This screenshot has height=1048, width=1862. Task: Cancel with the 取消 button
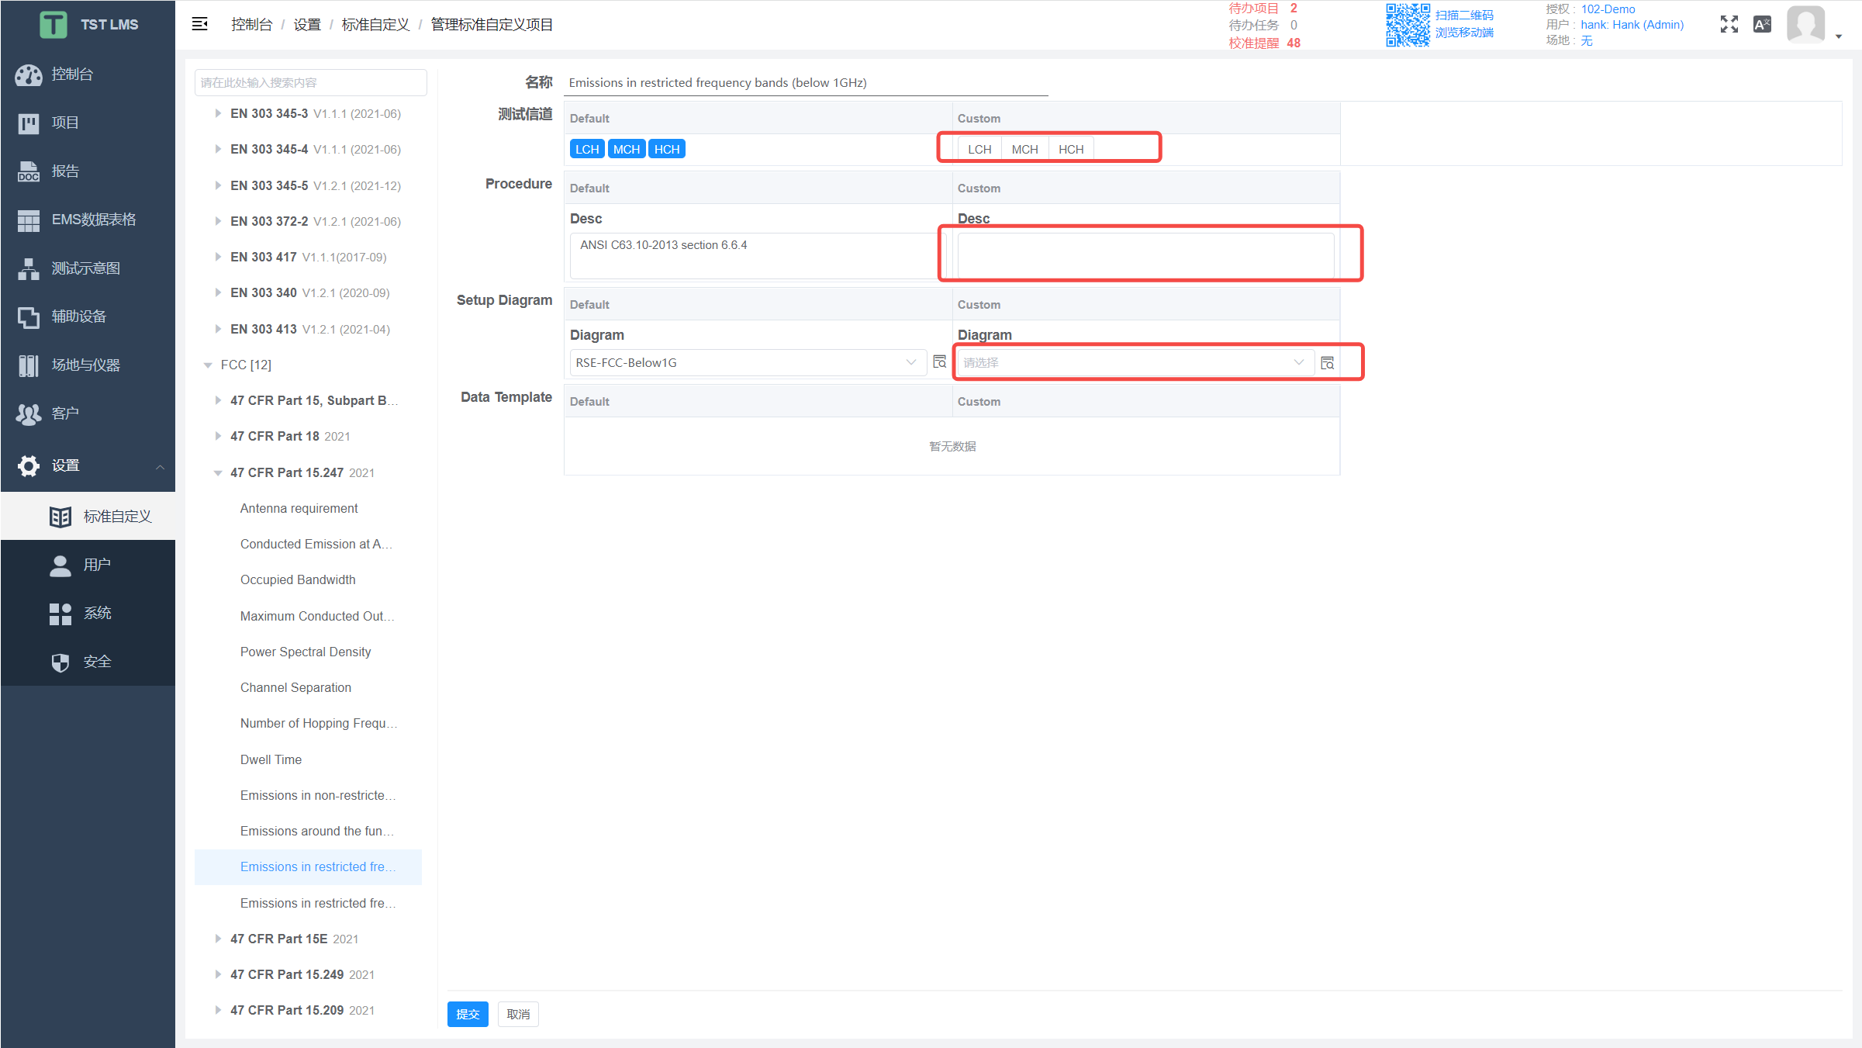pyautogui.click(x=518, y=1014)
